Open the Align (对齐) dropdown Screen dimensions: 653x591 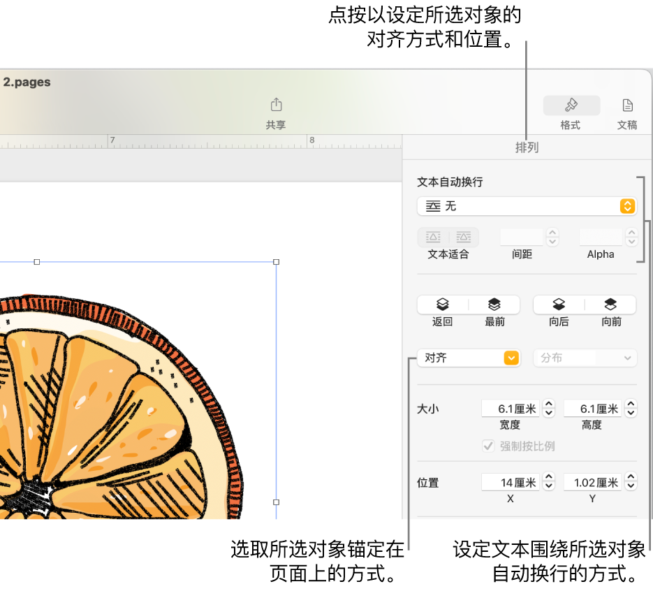469,358
